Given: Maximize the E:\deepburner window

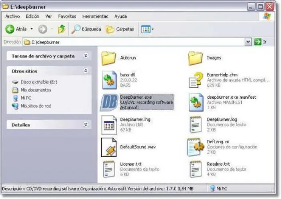Looking at the screenshot, I should click(260, 7).
